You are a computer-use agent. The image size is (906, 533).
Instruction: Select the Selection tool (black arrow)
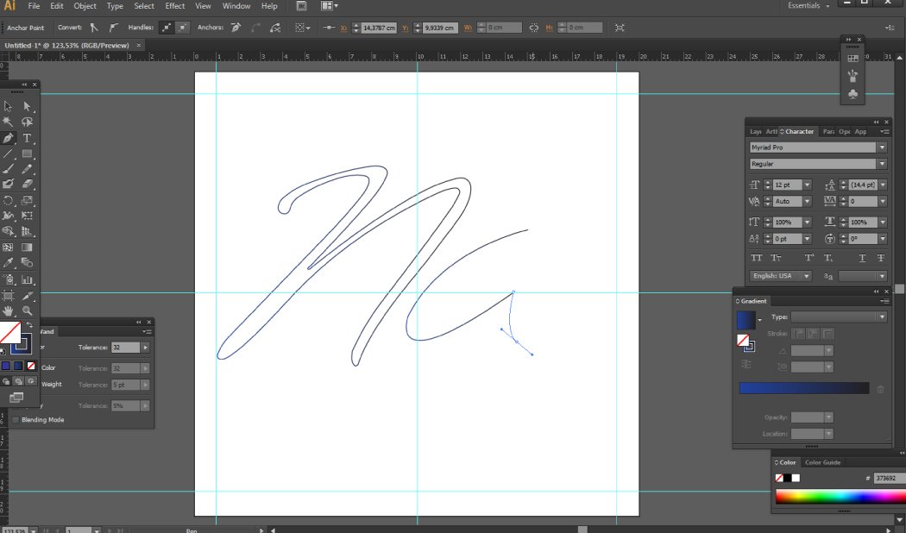tap(8, 106)
